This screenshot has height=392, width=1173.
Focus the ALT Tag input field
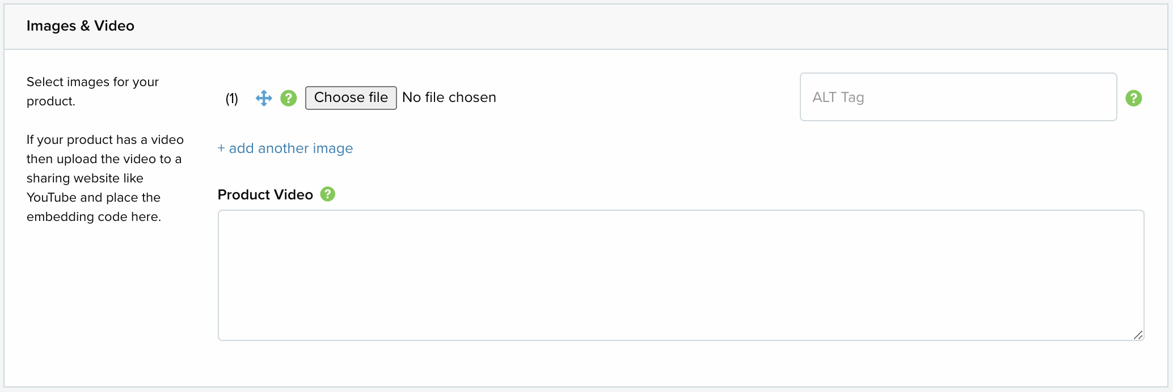[958, 97]
